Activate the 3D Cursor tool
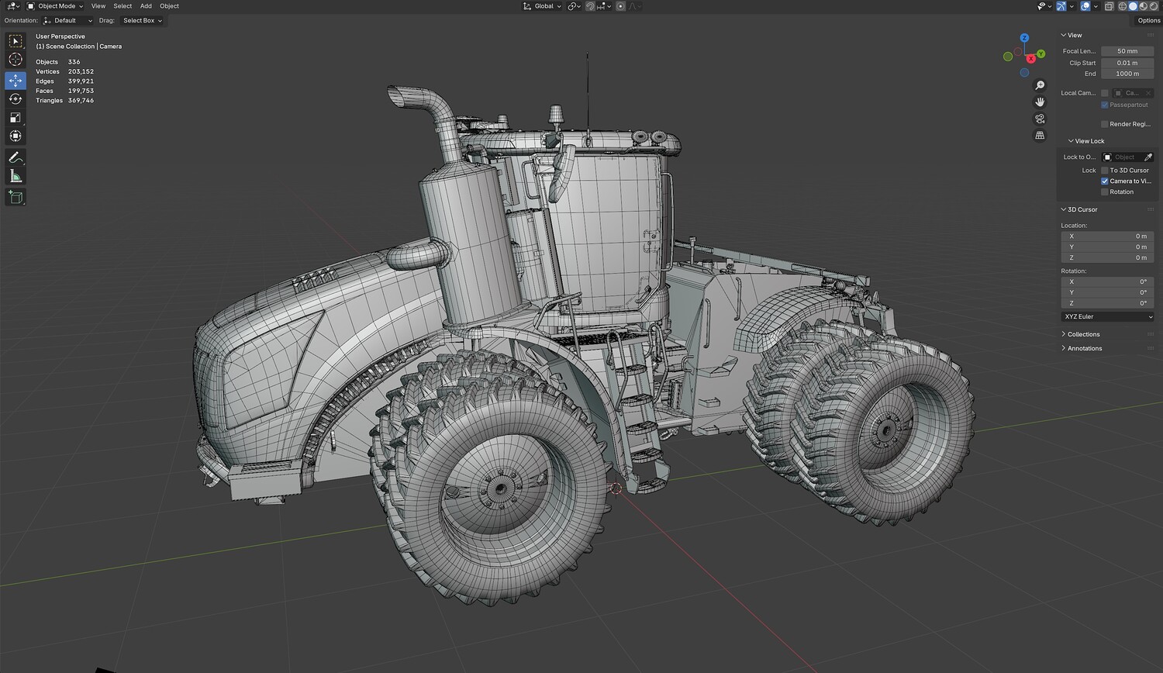Screen dimensions: 1163x673 point(16,60)
